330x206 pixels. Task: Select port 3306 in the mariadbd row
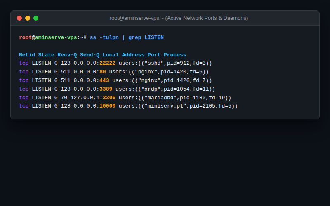(109, 98)
